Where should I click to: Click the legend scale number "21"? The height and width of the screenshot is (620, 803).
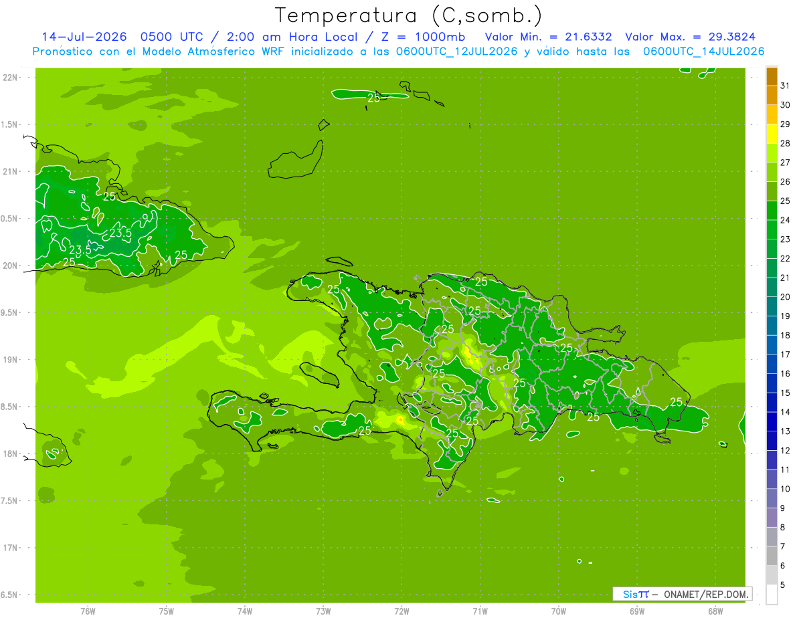coord(785,278)
